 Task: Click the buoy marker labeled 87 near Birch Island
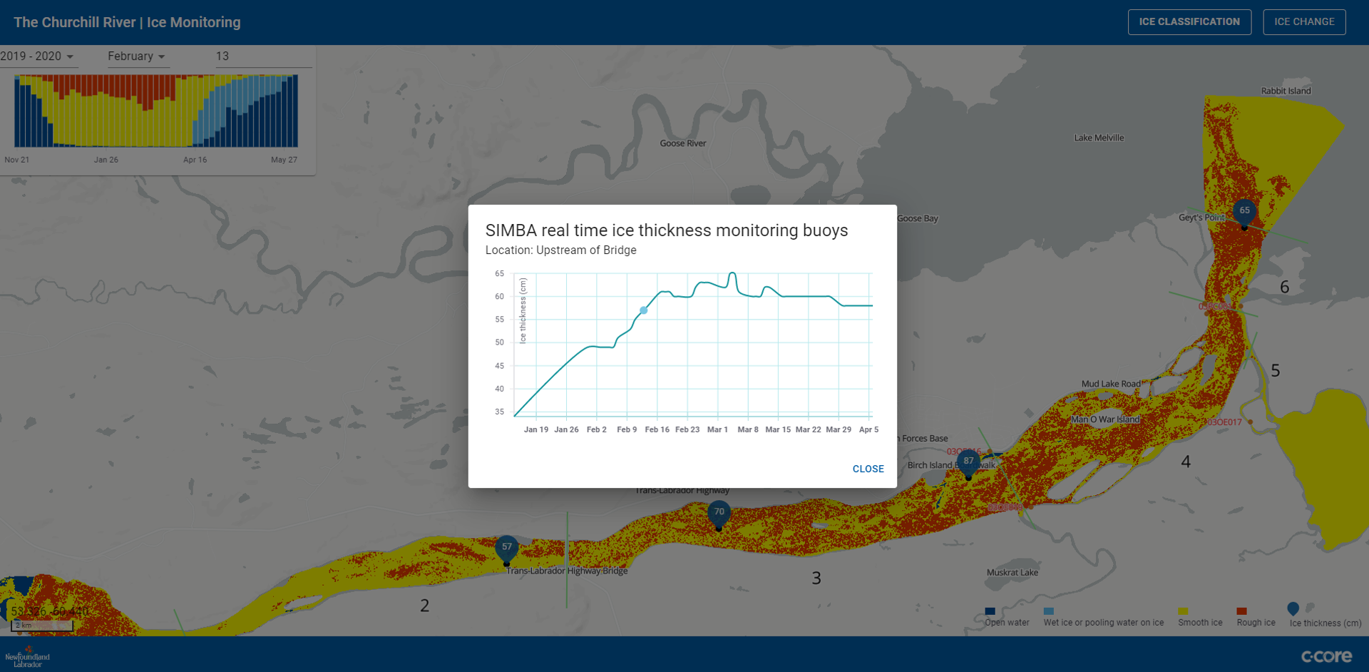coord(968,461)
